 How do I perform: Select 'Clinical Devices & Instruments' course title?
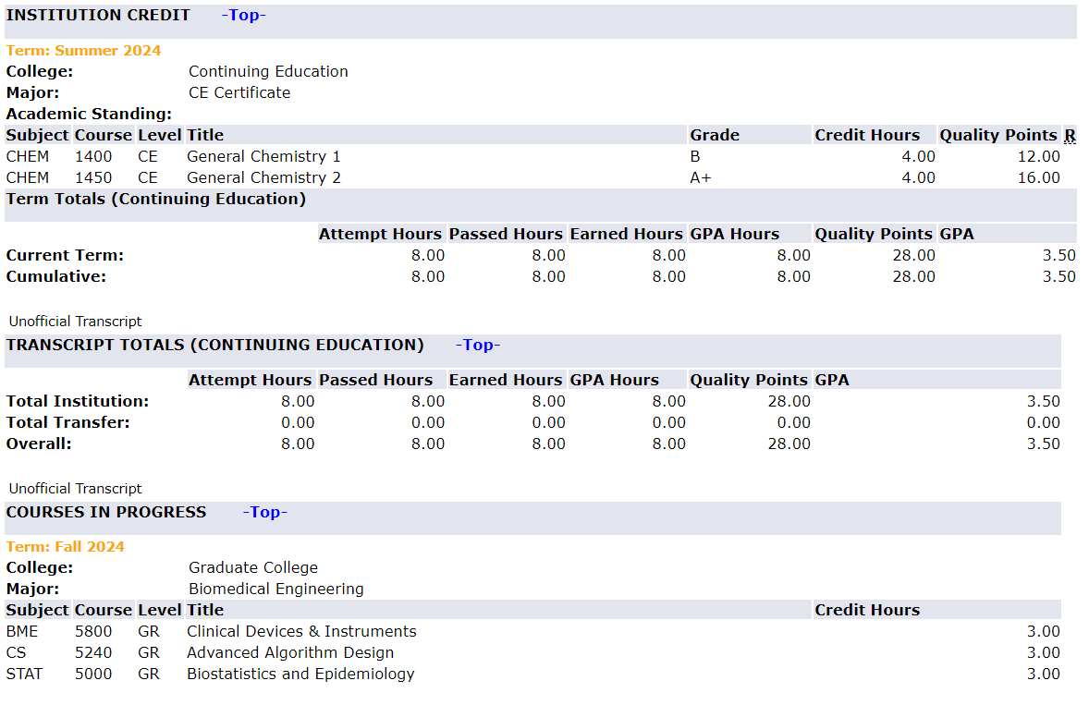click(301, 631)
